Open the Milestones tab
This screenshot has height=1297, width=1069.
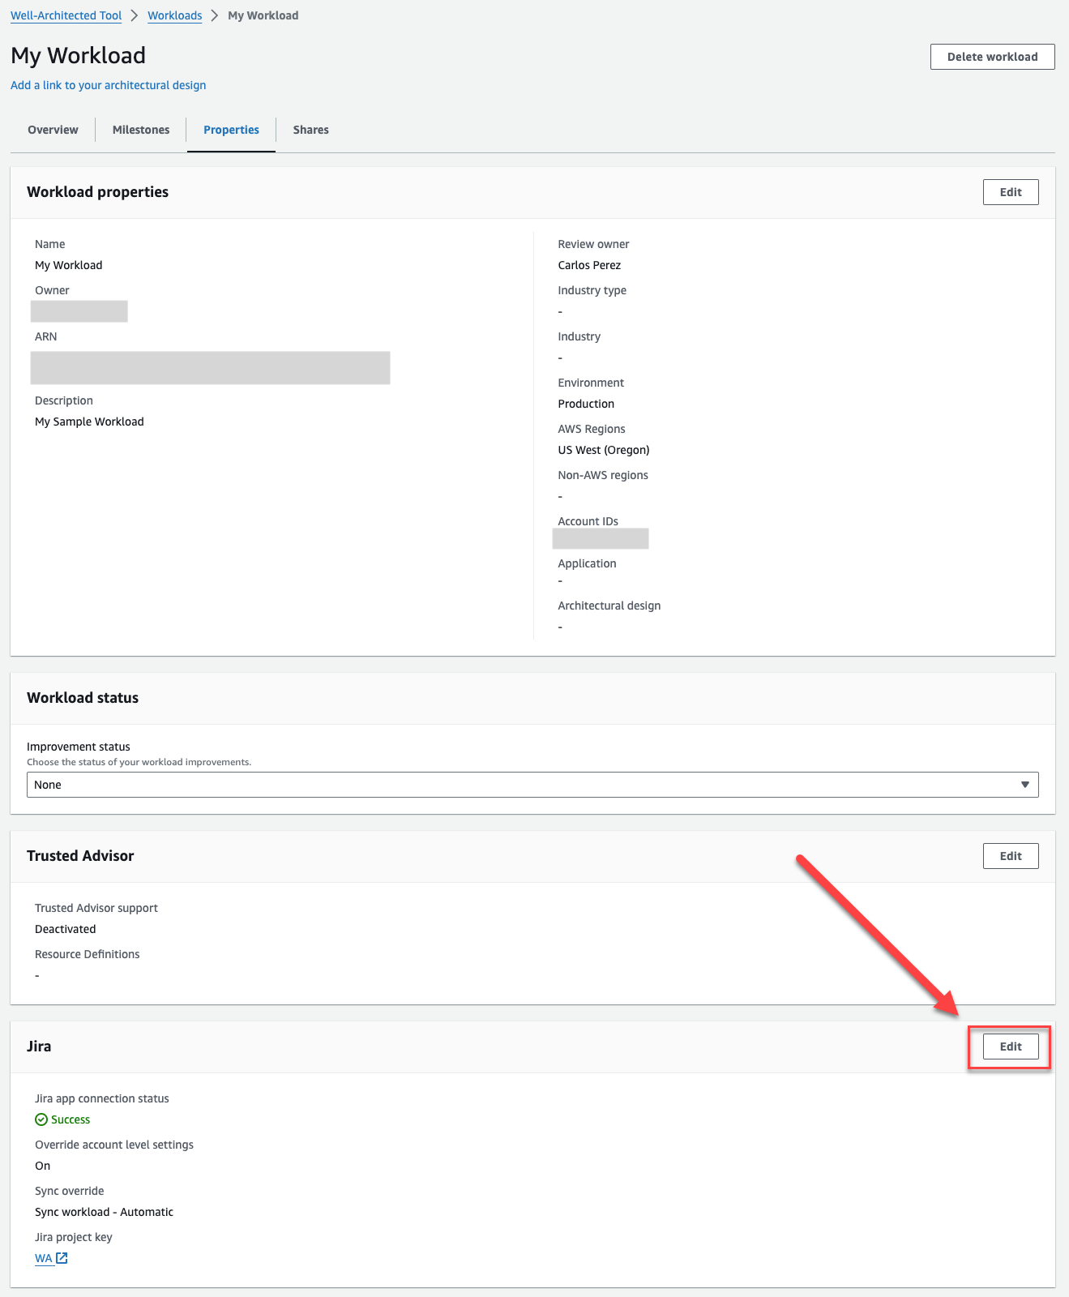[141, 130]
